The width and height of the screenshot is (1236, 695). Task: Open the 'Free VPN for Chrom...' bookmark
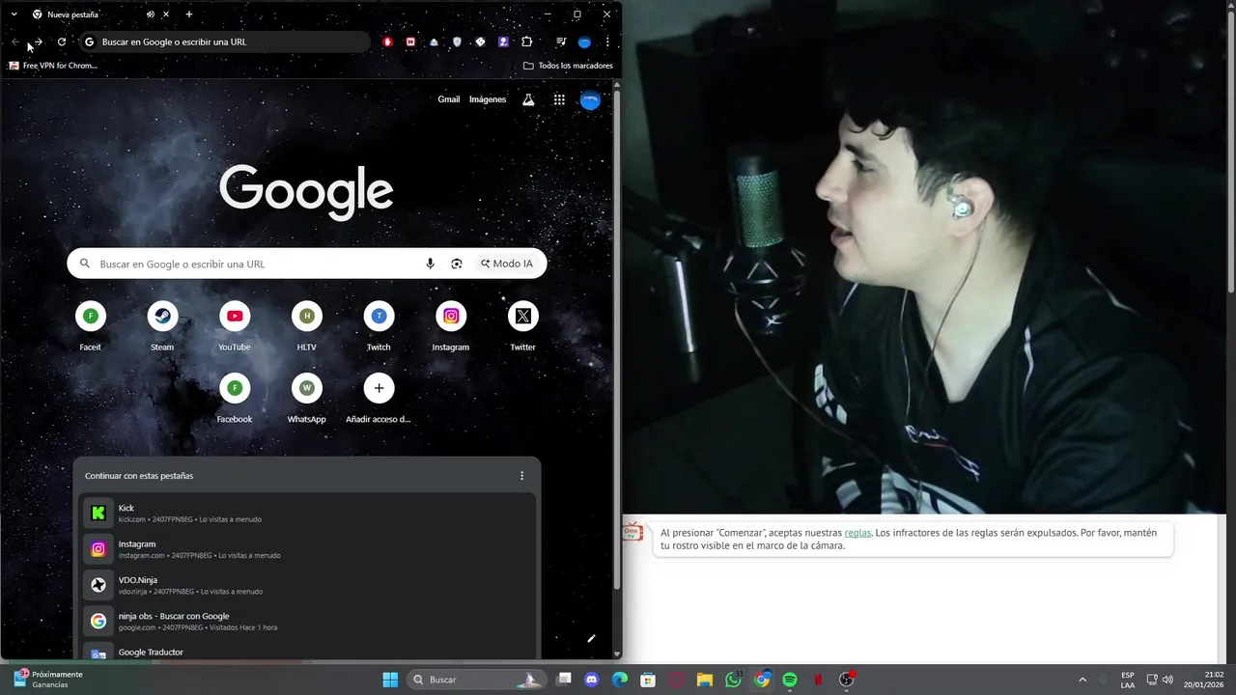[53, 66]
